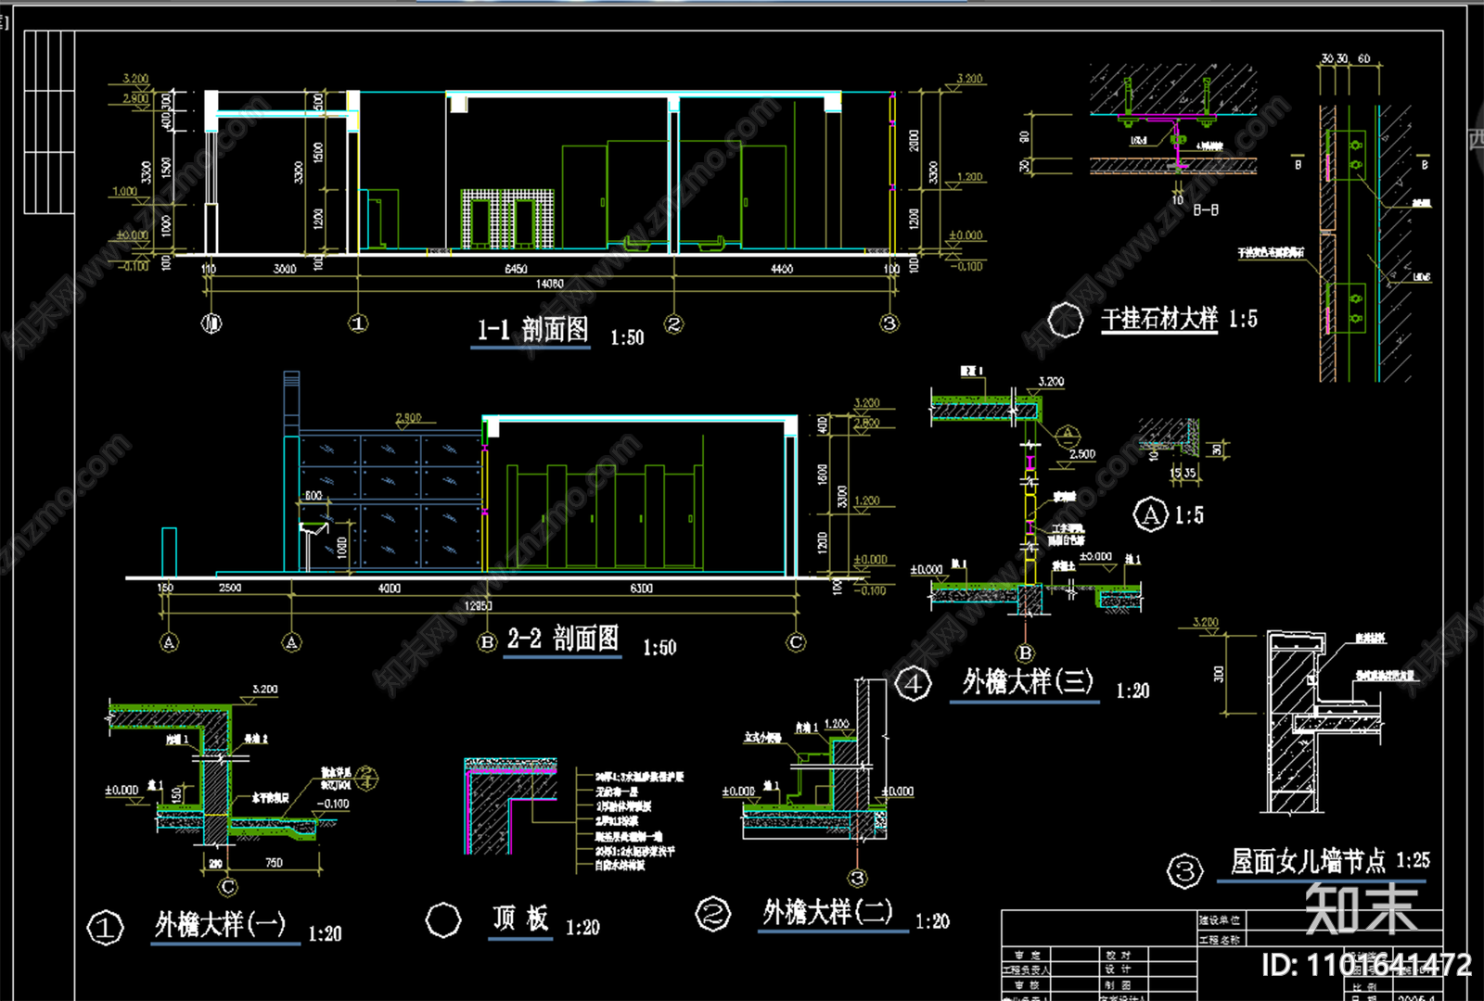The image size is (1484, 1001).
Task: Select the "外檐大样(三)" detail title
Action: pos(1027,682)
